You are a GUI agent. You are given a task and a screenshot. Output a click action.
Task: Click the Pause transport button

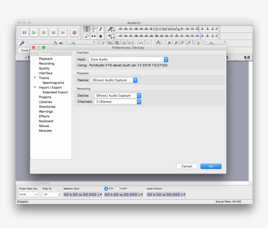point(24,32)
